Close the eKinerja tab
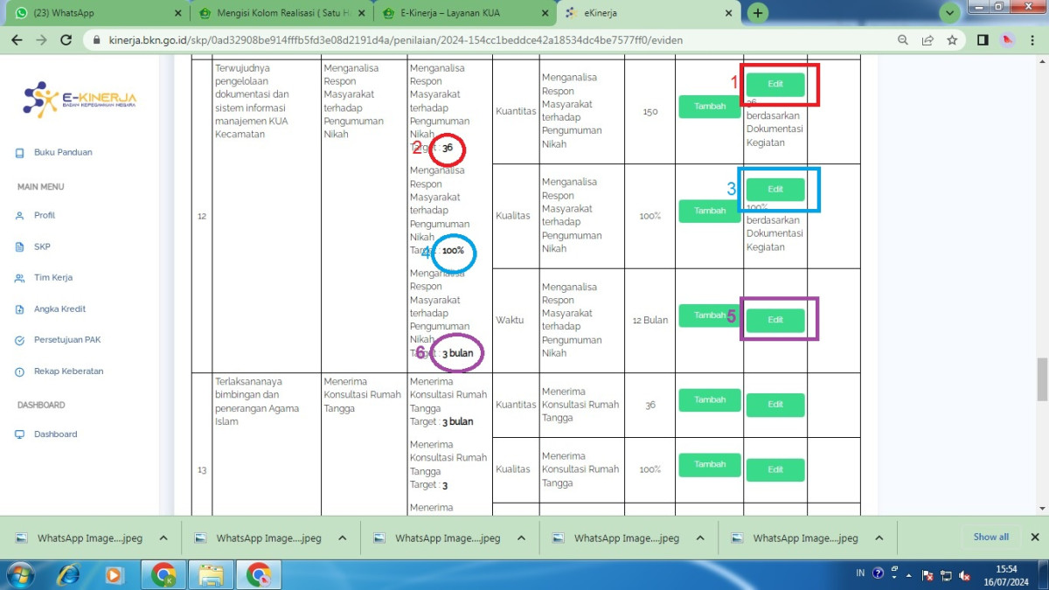The width and height of the screenshot is (1049, 590). point(726,13)
